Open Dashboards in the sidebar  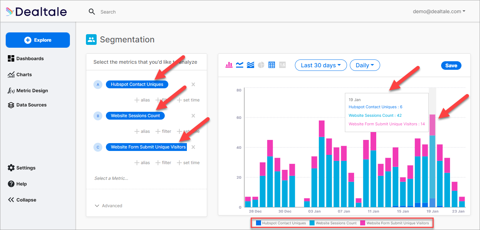tap(26, 58)
